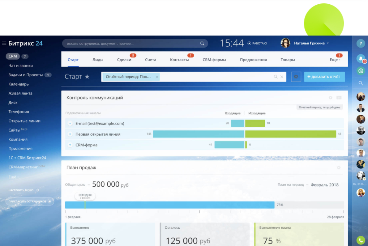This screenshot has height=246, width=368.
Task: Switch to the Лиды tab
Action: pos(98,60)
